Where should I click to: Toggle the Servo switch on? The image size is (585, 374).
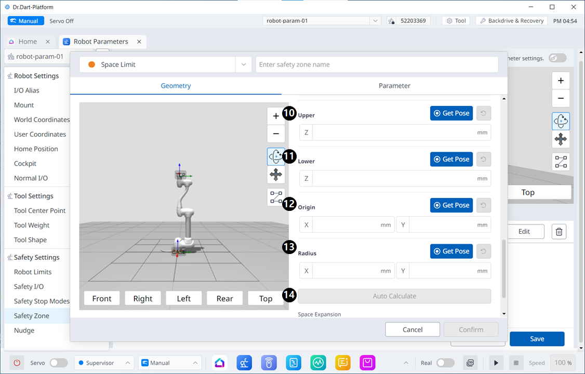(x=58, y=363)
